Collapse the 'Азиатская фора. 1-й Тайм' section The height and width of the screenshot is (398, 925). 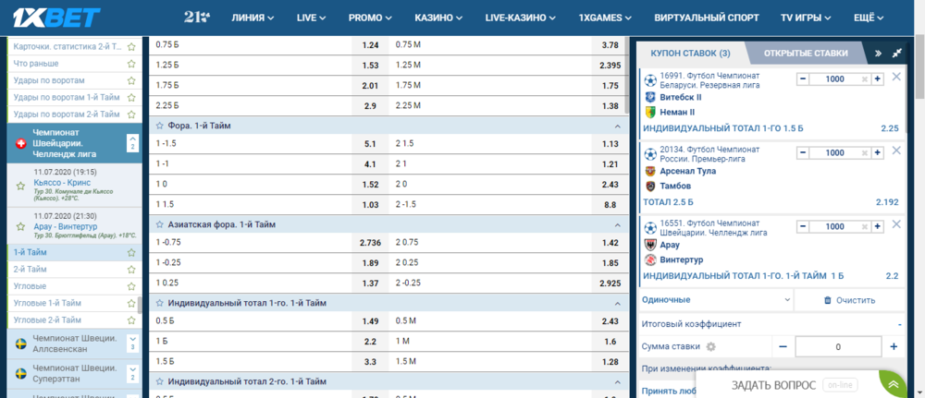click(618, 225)
